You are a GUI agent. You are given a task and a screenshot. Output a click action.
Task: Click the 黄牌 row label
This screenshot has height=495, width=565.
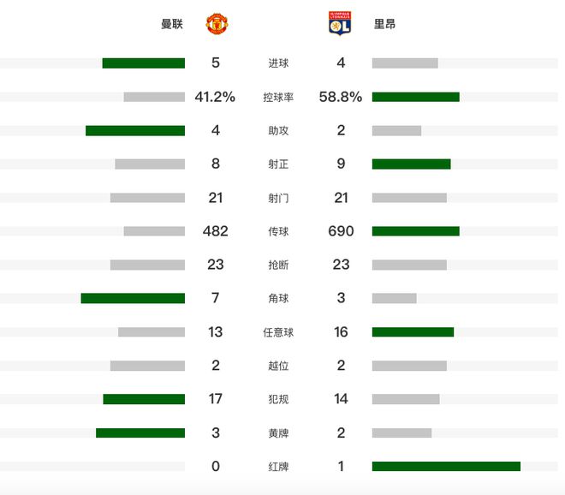(278, 433)
